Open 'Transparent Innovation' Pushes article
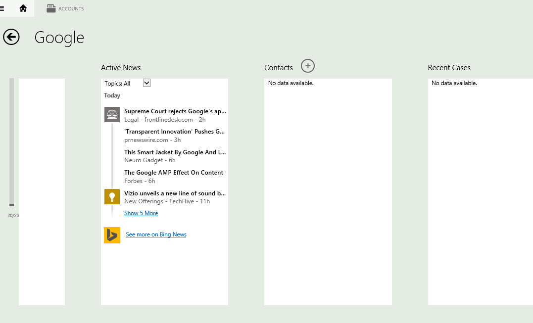The width and height of the screenshot is (533, 323). click(174, 132)
